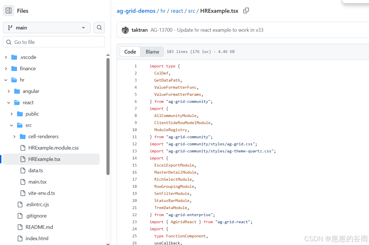369x245 pixels.
Task: Open the ag-grid-demos breadcrumb link
Action: tap(136, 11)
